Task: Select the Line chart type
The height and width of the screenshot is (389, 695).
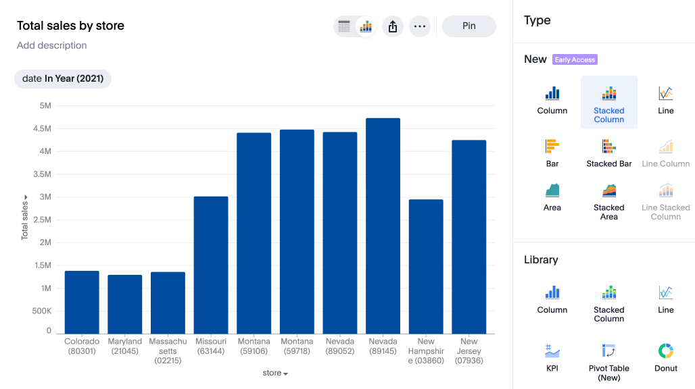Action: point(665,100)
